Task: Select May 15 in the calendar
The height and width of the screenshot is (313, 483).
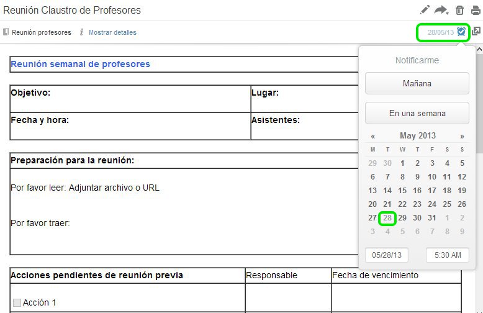Action: 402,191
